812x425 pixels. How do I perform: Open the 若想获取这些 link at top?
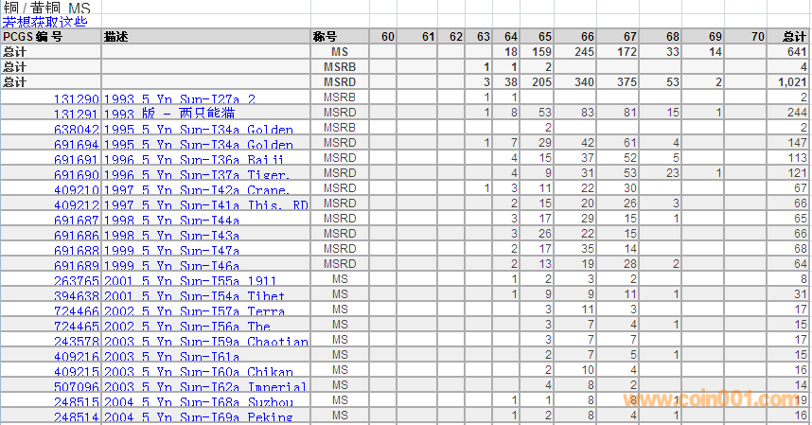44,22
